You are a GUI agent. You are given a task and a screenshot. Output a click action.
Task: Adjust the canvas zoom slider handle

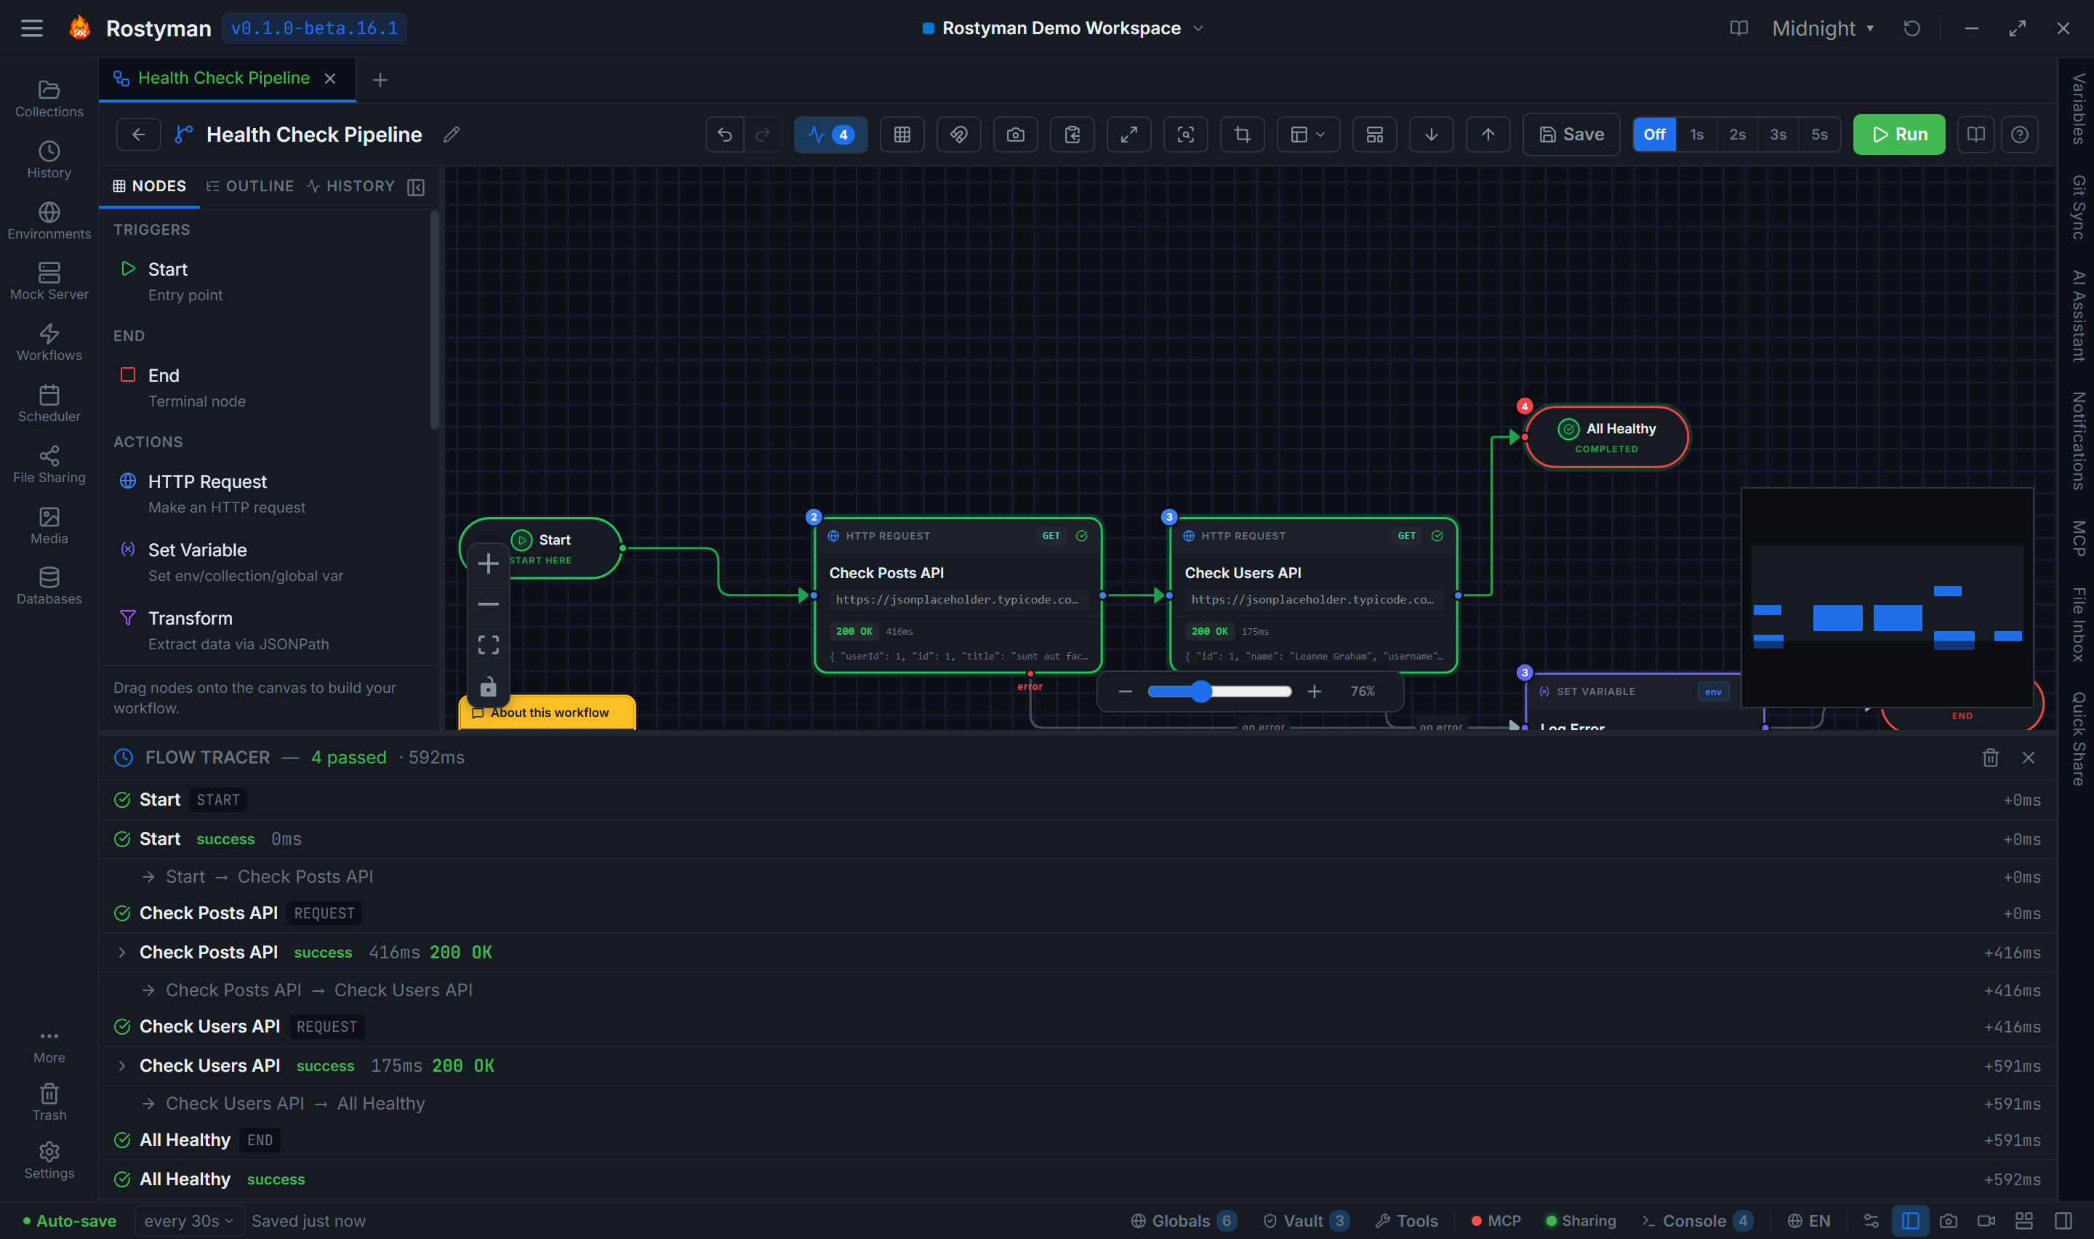[x=1201, y=691]
